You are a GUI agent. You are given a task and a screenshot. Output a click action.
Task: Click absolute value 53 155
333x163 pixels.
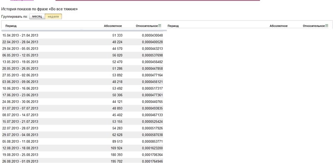click(x=117, y=121)
